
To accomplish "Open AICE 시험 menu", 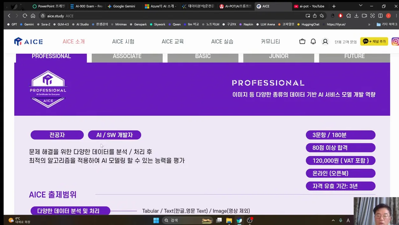I will click(123, 41).
